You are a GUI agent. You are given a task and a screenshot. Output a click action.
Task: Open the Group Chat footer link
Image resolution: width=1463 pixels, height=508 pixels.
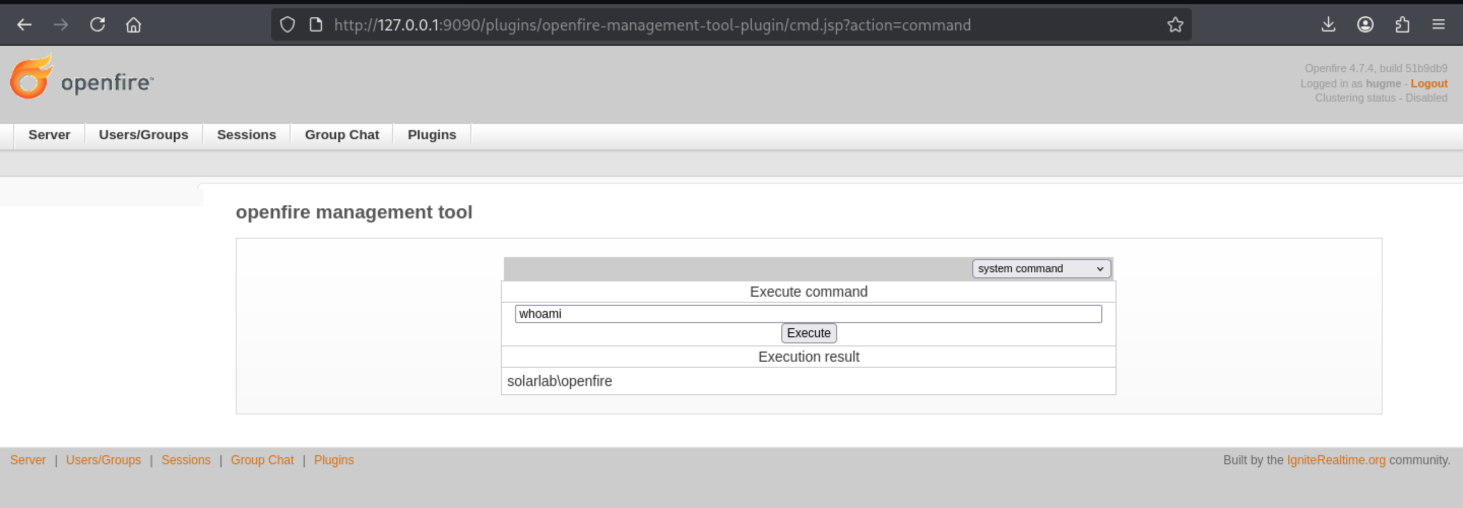click(262, 460)
